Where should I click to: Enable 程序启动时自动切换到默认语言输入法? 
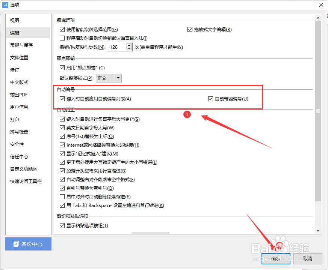tap(62, 38)
